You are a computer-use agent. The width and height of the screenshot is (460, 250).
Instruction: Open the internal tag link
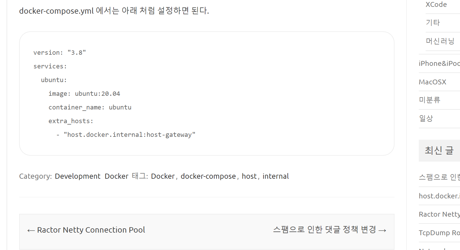coord(275,176)
